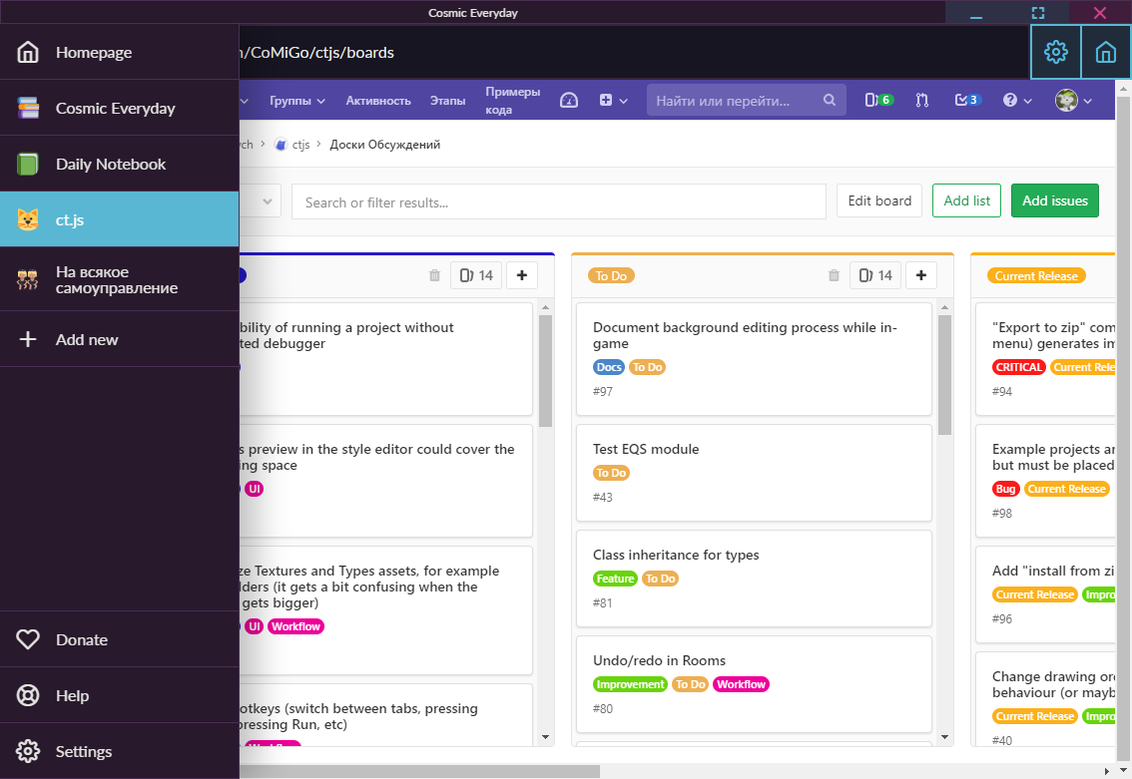This screenshot has height=779, width=1132.
Task: Click the To Do list header label
Action: point(611,275)
